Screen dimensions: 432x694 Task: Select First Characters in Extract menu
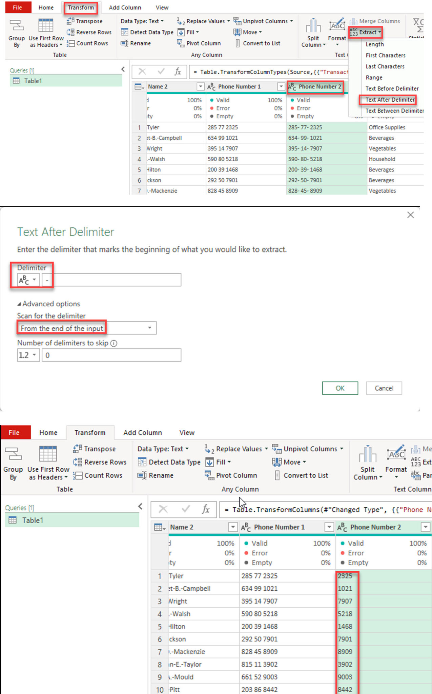point(385,56)
